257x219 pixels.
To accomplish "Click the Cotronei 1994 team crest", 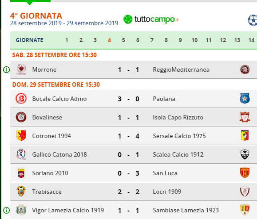I will (21, 135).
